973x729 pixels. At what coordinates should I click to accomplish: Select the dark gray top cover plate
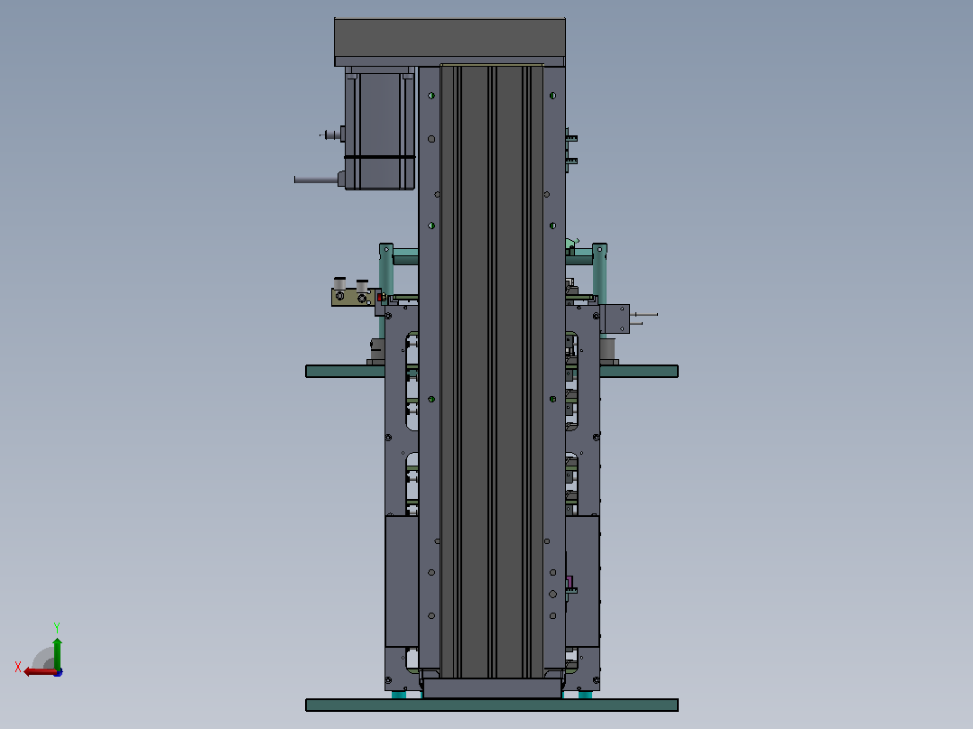pyautogui.click(x=449, y=38)
